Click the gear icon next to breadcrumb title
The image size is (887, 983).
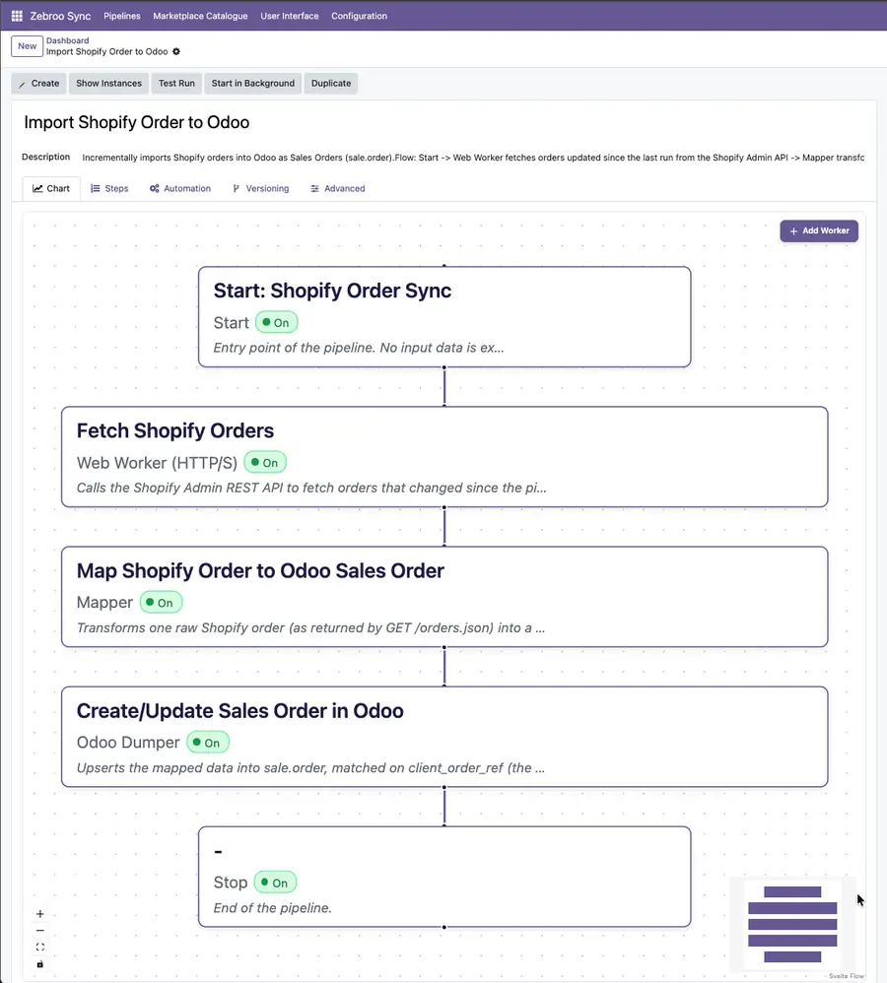(x=176, y=51)
